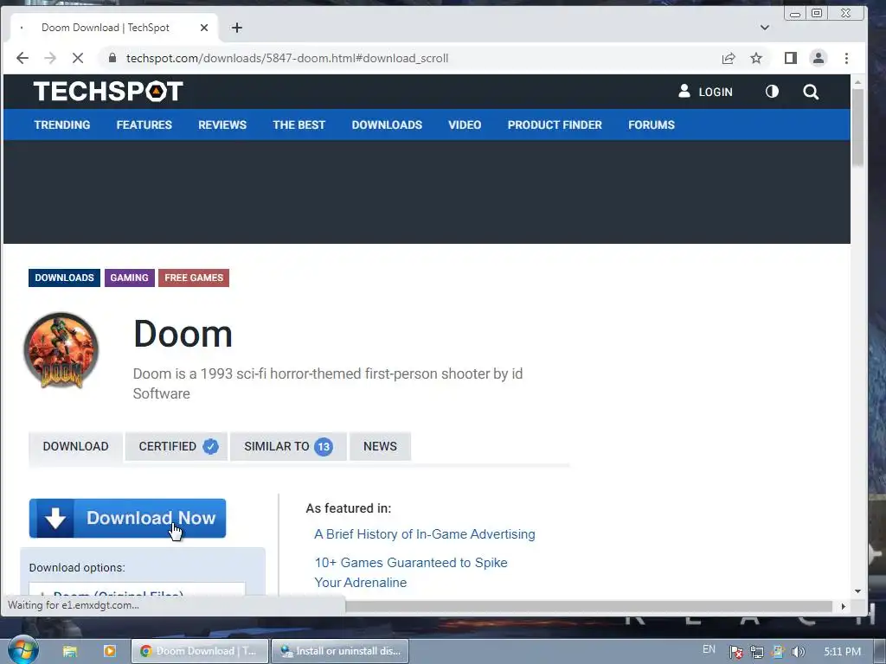Launch media player from taskbar
The width and height of the screenshot is (886, 664).
(x=110, y=651)
